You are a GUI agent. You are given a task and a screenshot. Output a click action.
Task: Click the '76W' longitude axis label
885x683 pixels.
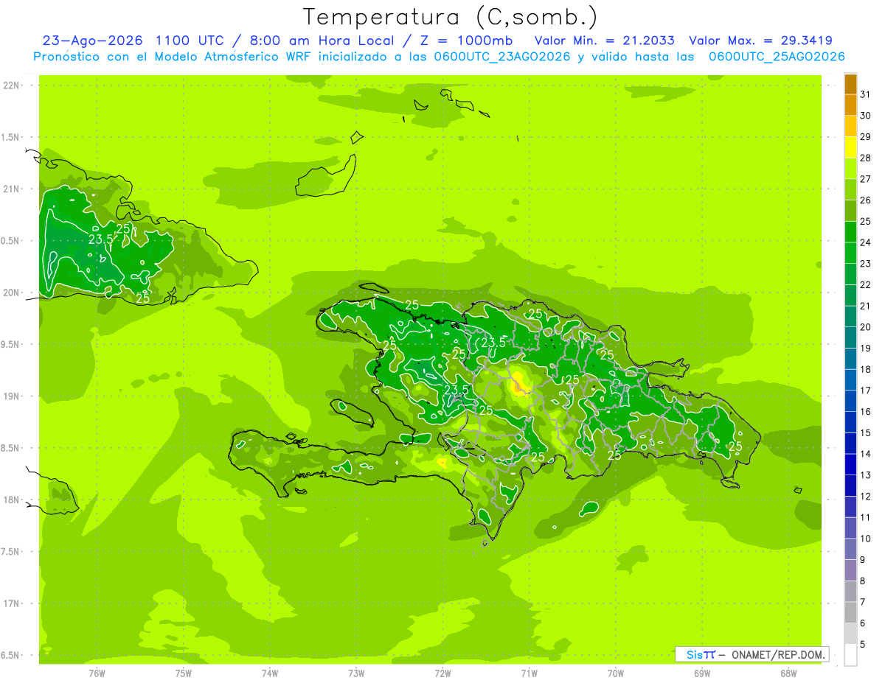(x=97, y=673)
